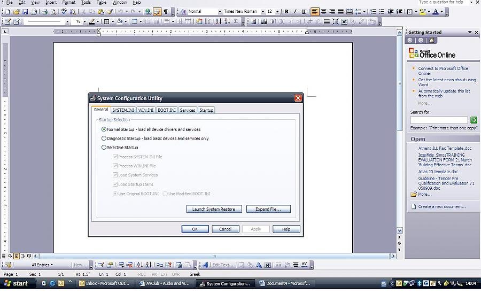Image resolution: width=481 pixels, height=301 pixels.
Task: Go to Home in Getting Started pane
Action: click(x=432, y=40)
